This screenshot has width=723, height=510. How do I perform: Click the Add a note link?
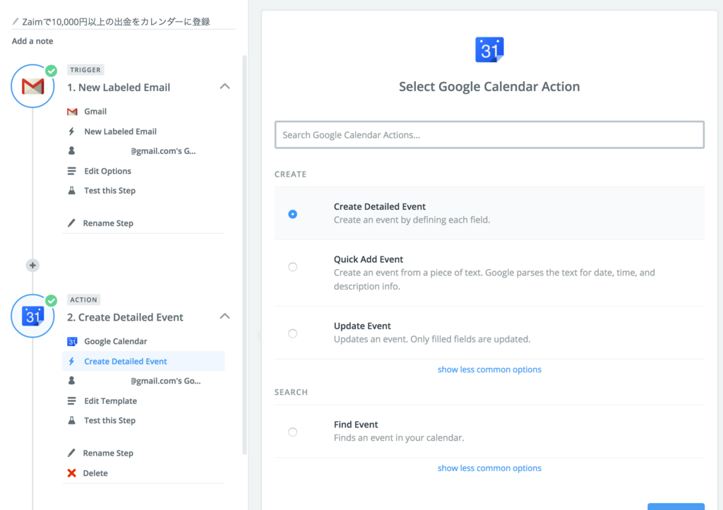click(x=32, y=41)
